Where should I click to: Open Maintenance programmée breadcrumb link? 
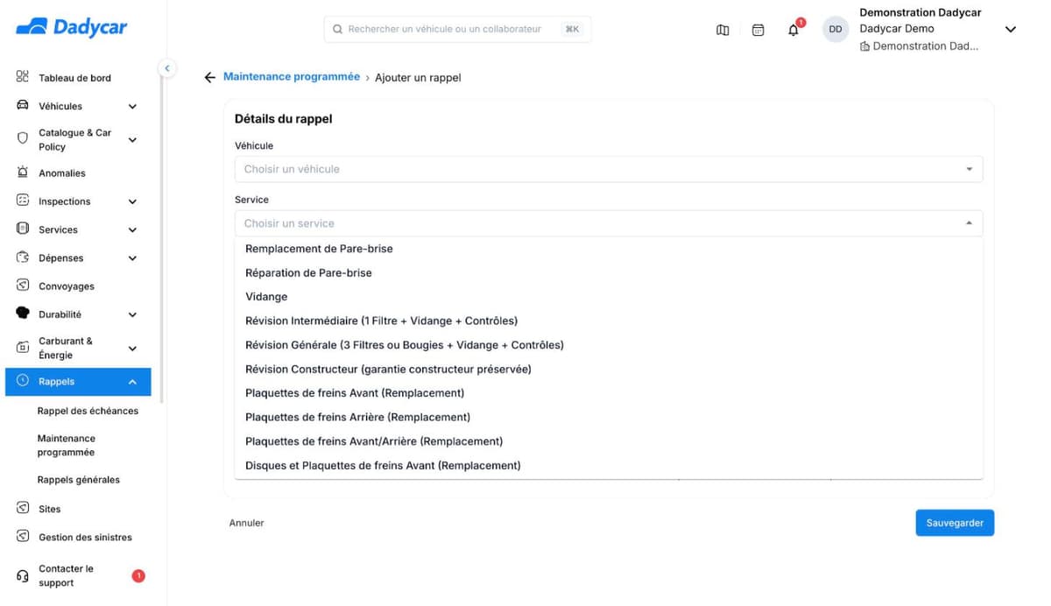click(x=292, y=77)
